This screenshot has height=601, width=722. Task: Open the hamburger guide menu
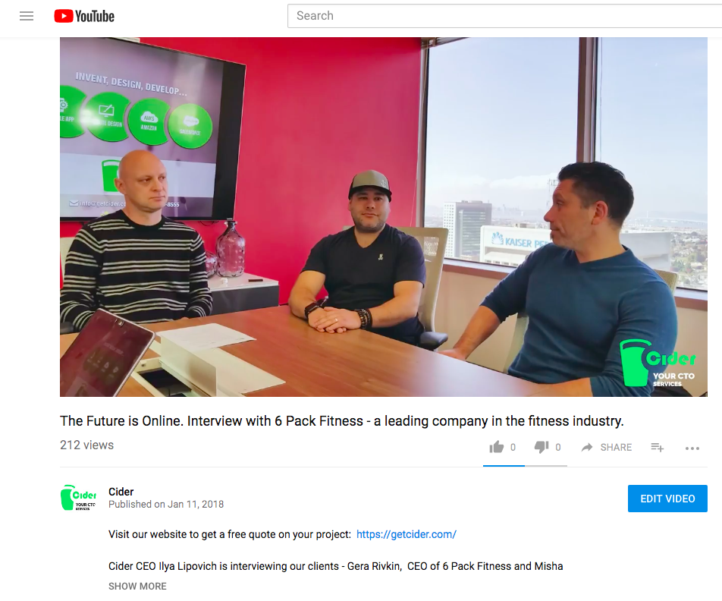pyautogui.click(x=27, y=16)
